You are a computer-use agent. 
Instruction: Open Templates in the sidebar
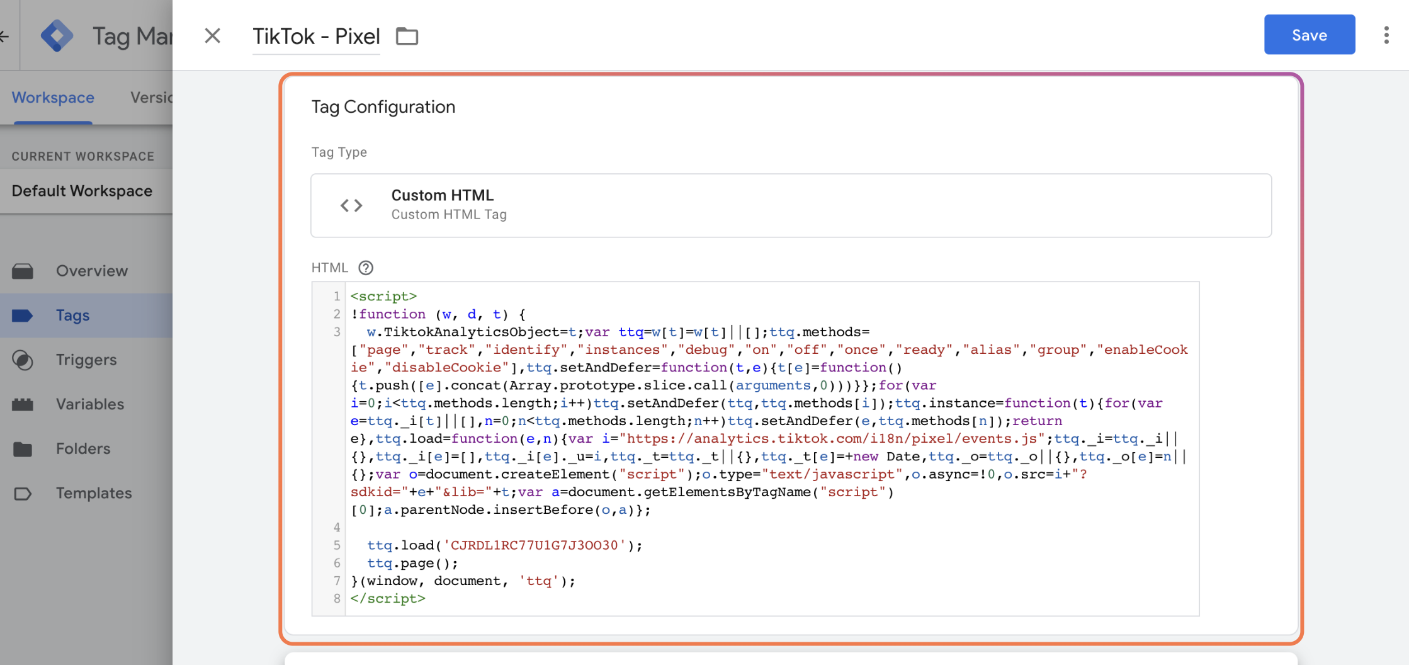coord(86,493)
